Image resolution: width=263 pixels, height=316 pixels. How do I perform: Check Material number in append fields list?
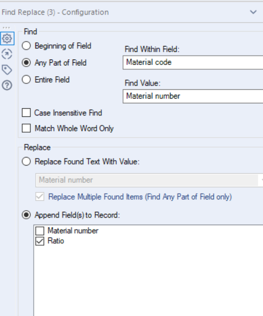click(40, 231)
